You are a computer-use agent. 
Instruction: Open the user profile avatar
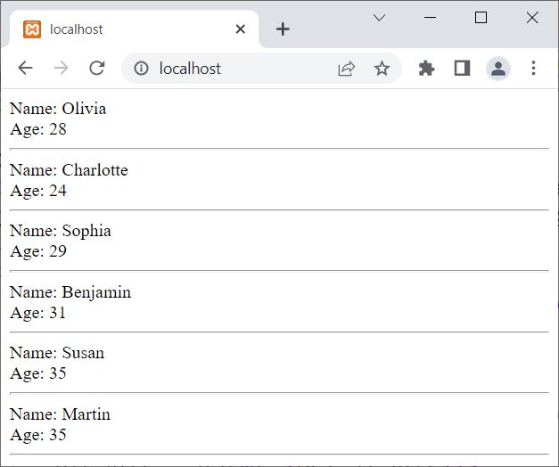pos(498,68)
